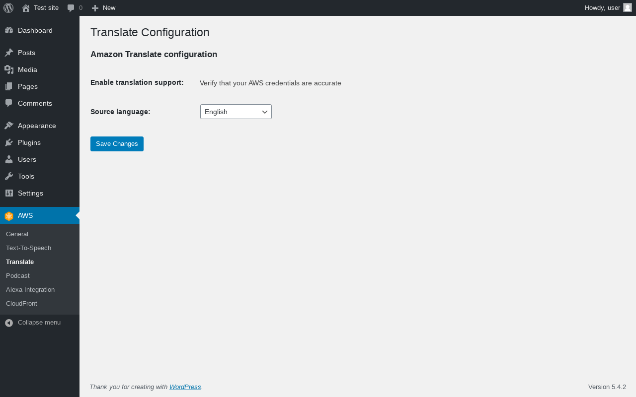Open the Settings menu item
The image size is (636, 397).
tap(30, 193)
